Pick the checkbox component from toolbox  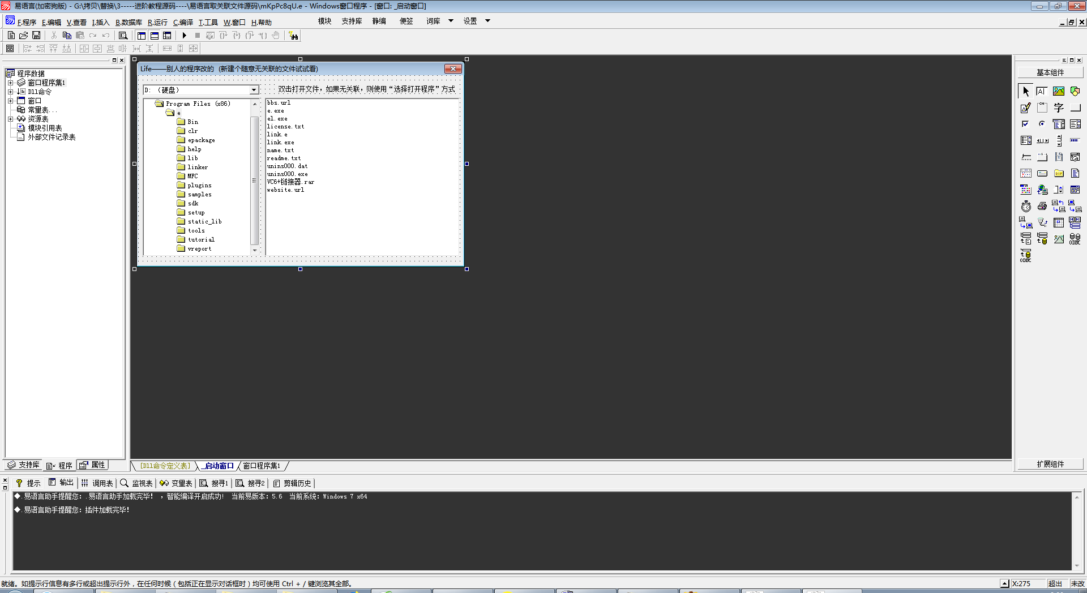(1025, 124)
